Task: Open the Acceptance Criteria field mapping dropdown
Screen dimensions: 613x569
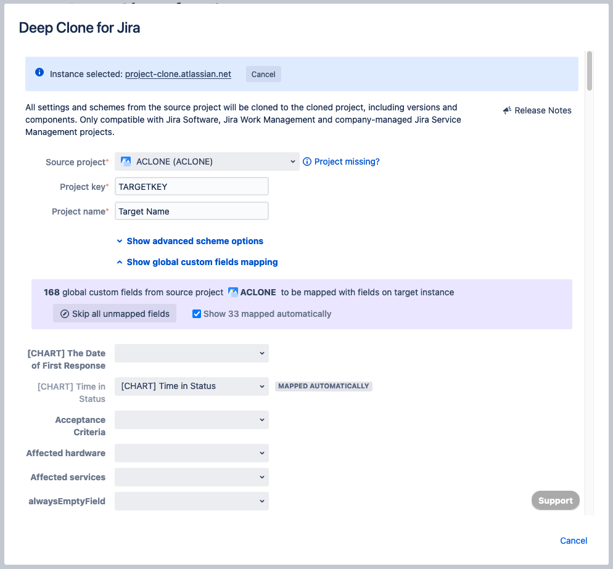Action: pos(191,419)
